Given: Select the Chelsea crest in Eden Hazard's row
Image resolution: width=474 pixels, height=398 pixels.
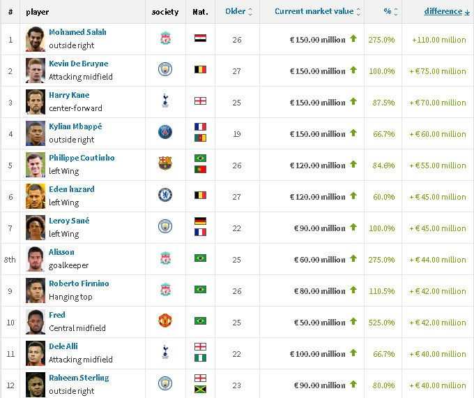Looking at the screenshot, I should coord(165,195).
